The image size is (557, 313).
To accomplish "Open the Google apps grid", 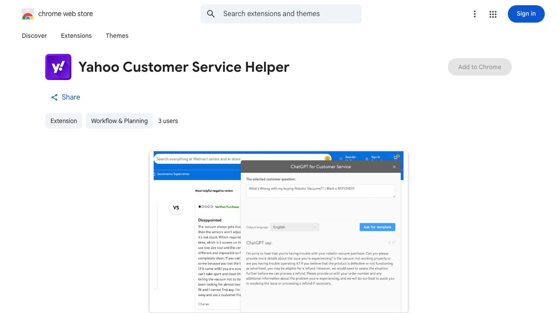I will tap(493, 14).
